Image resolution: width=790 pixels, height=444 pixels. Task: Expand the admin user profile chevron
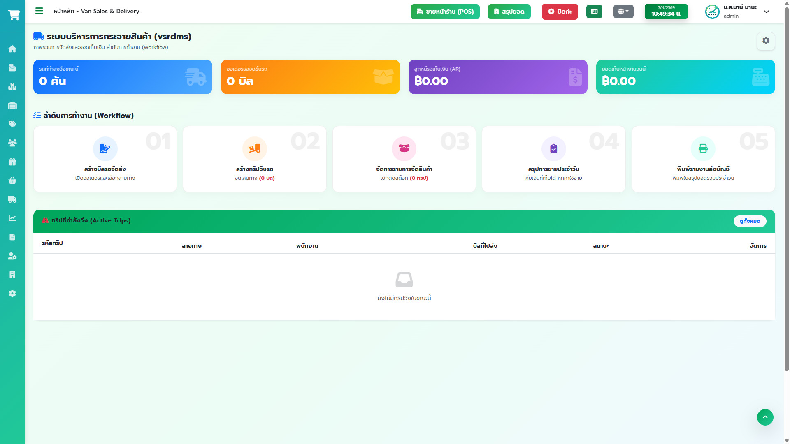click(767, 12)
